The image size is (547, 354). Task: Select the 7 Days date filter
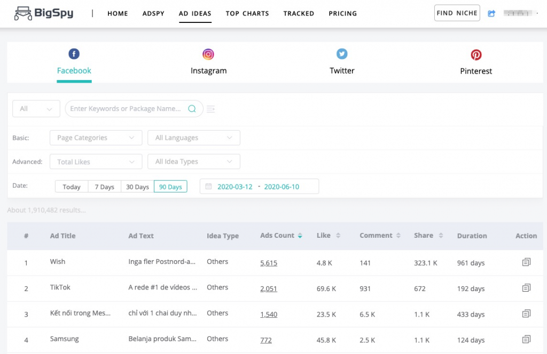105,187
